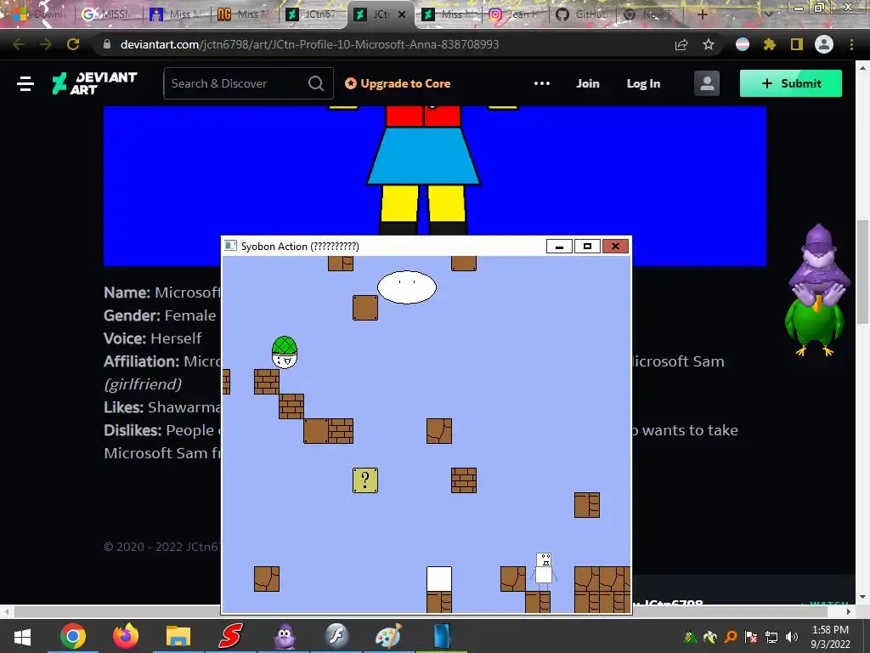Switch to the Google MISS tab
This screenshot has width=870, height=653.
[108, 14]
